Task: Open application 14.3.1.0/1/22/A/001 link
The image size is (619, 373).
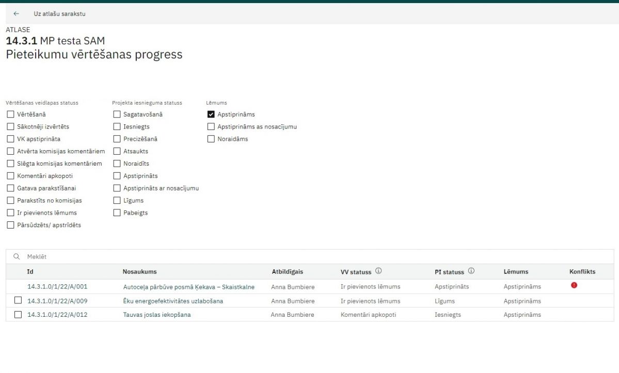Action: (57, 287)
